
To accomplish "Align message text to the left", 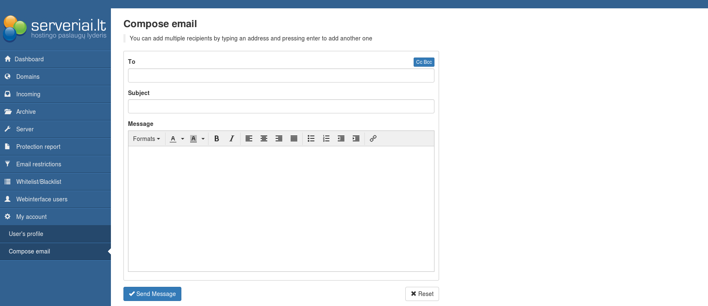I will pos(249,139).
